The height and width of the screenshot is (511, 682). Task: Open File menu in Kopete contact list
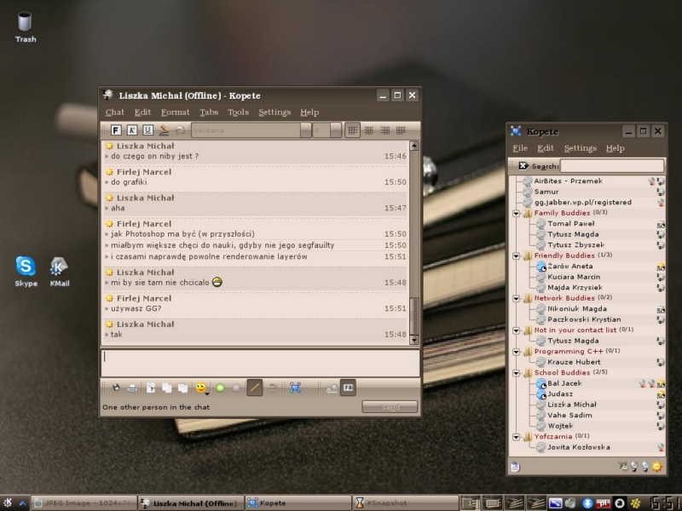click(520, 148)
